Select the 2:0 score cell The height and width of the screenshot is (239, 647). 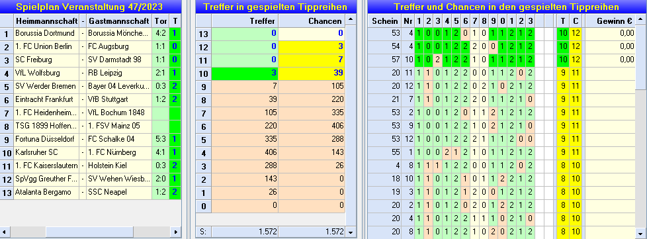tap(161, 179)
